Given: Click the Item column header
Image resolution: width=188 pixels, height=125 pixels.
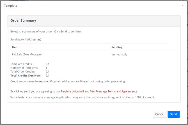Looking at the screenshot, I should tap(15, 47).
